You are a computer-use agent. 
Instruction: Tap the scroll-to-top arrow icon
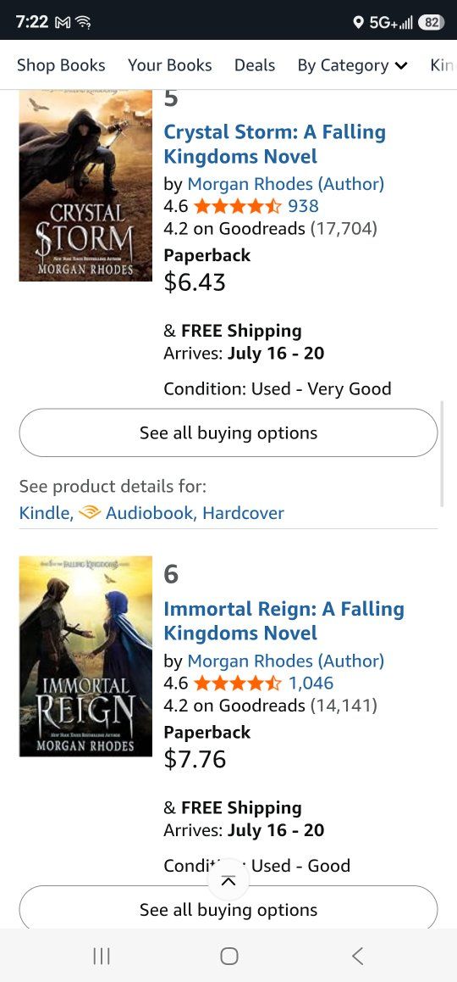coord(228,880)
